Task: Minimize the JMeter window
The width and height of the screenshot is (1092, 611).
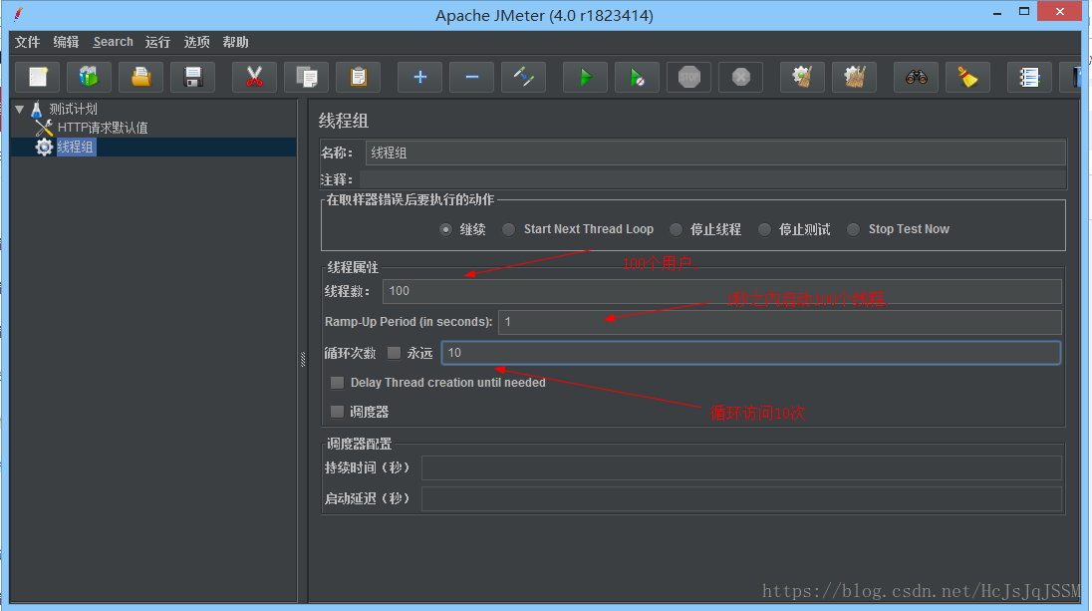Action: point(997,13)
